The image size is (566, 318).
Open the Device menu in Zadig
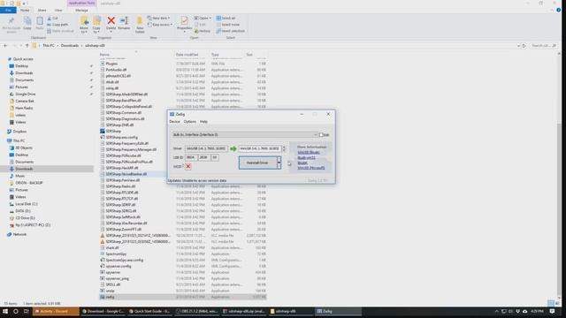(x=174, y=122)
